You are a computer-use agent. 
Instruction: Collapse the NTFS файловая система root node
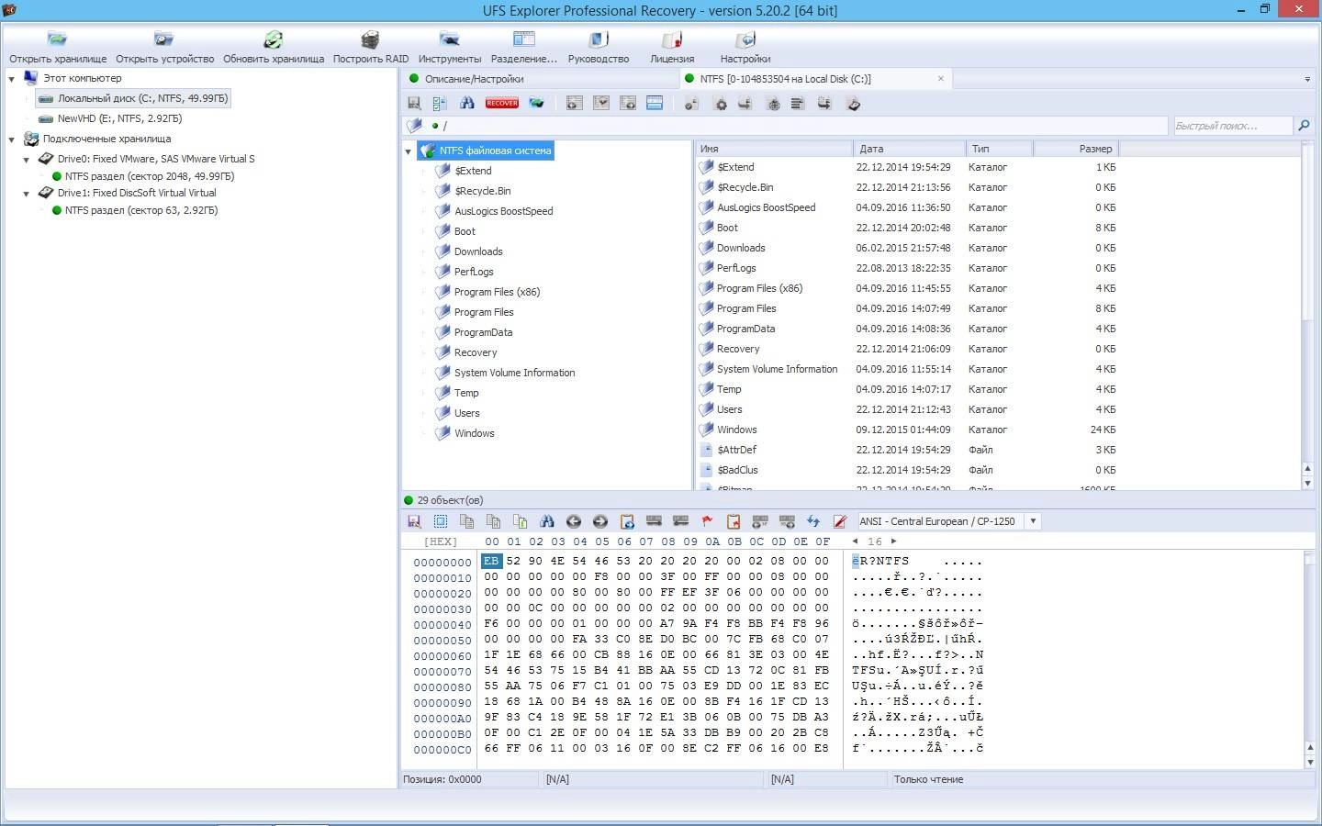[x=409, y=151]
